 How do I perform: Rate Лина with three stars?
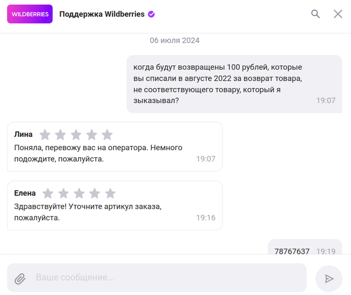point(76,135)
